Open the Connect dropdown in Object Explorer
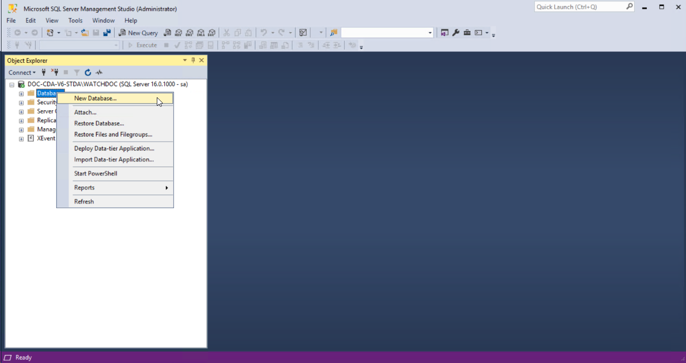686x363 pixels. [x=22, y=72]
